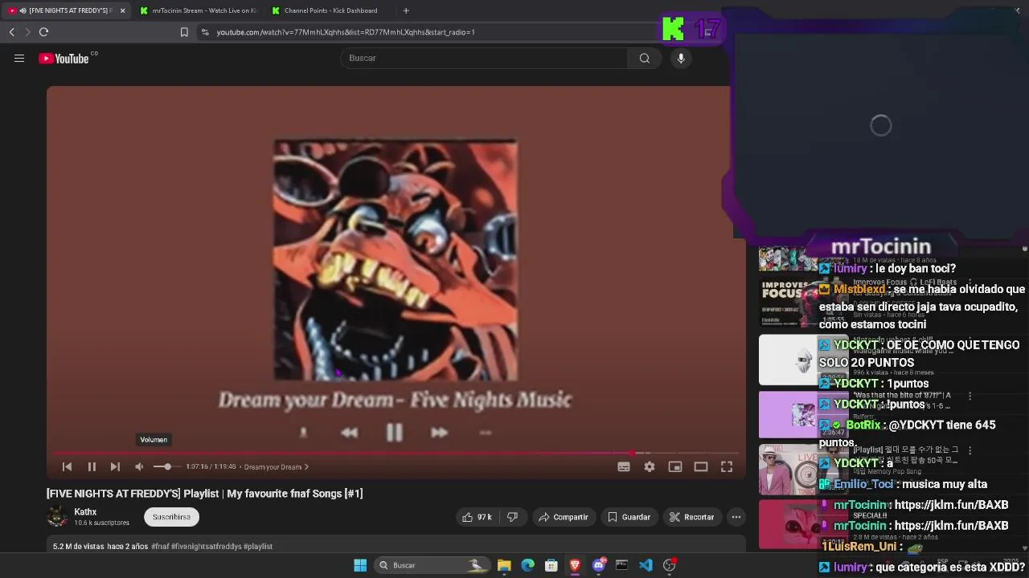
Task: Bookmark this page from the address bar
Action: (x=184, y=32)
